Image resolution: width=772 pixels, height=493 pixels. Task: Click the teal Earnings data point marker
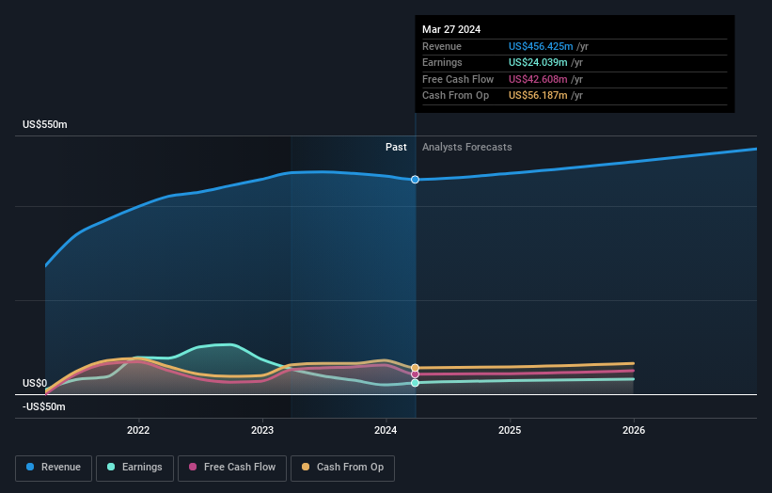click(x=415, y=383)
